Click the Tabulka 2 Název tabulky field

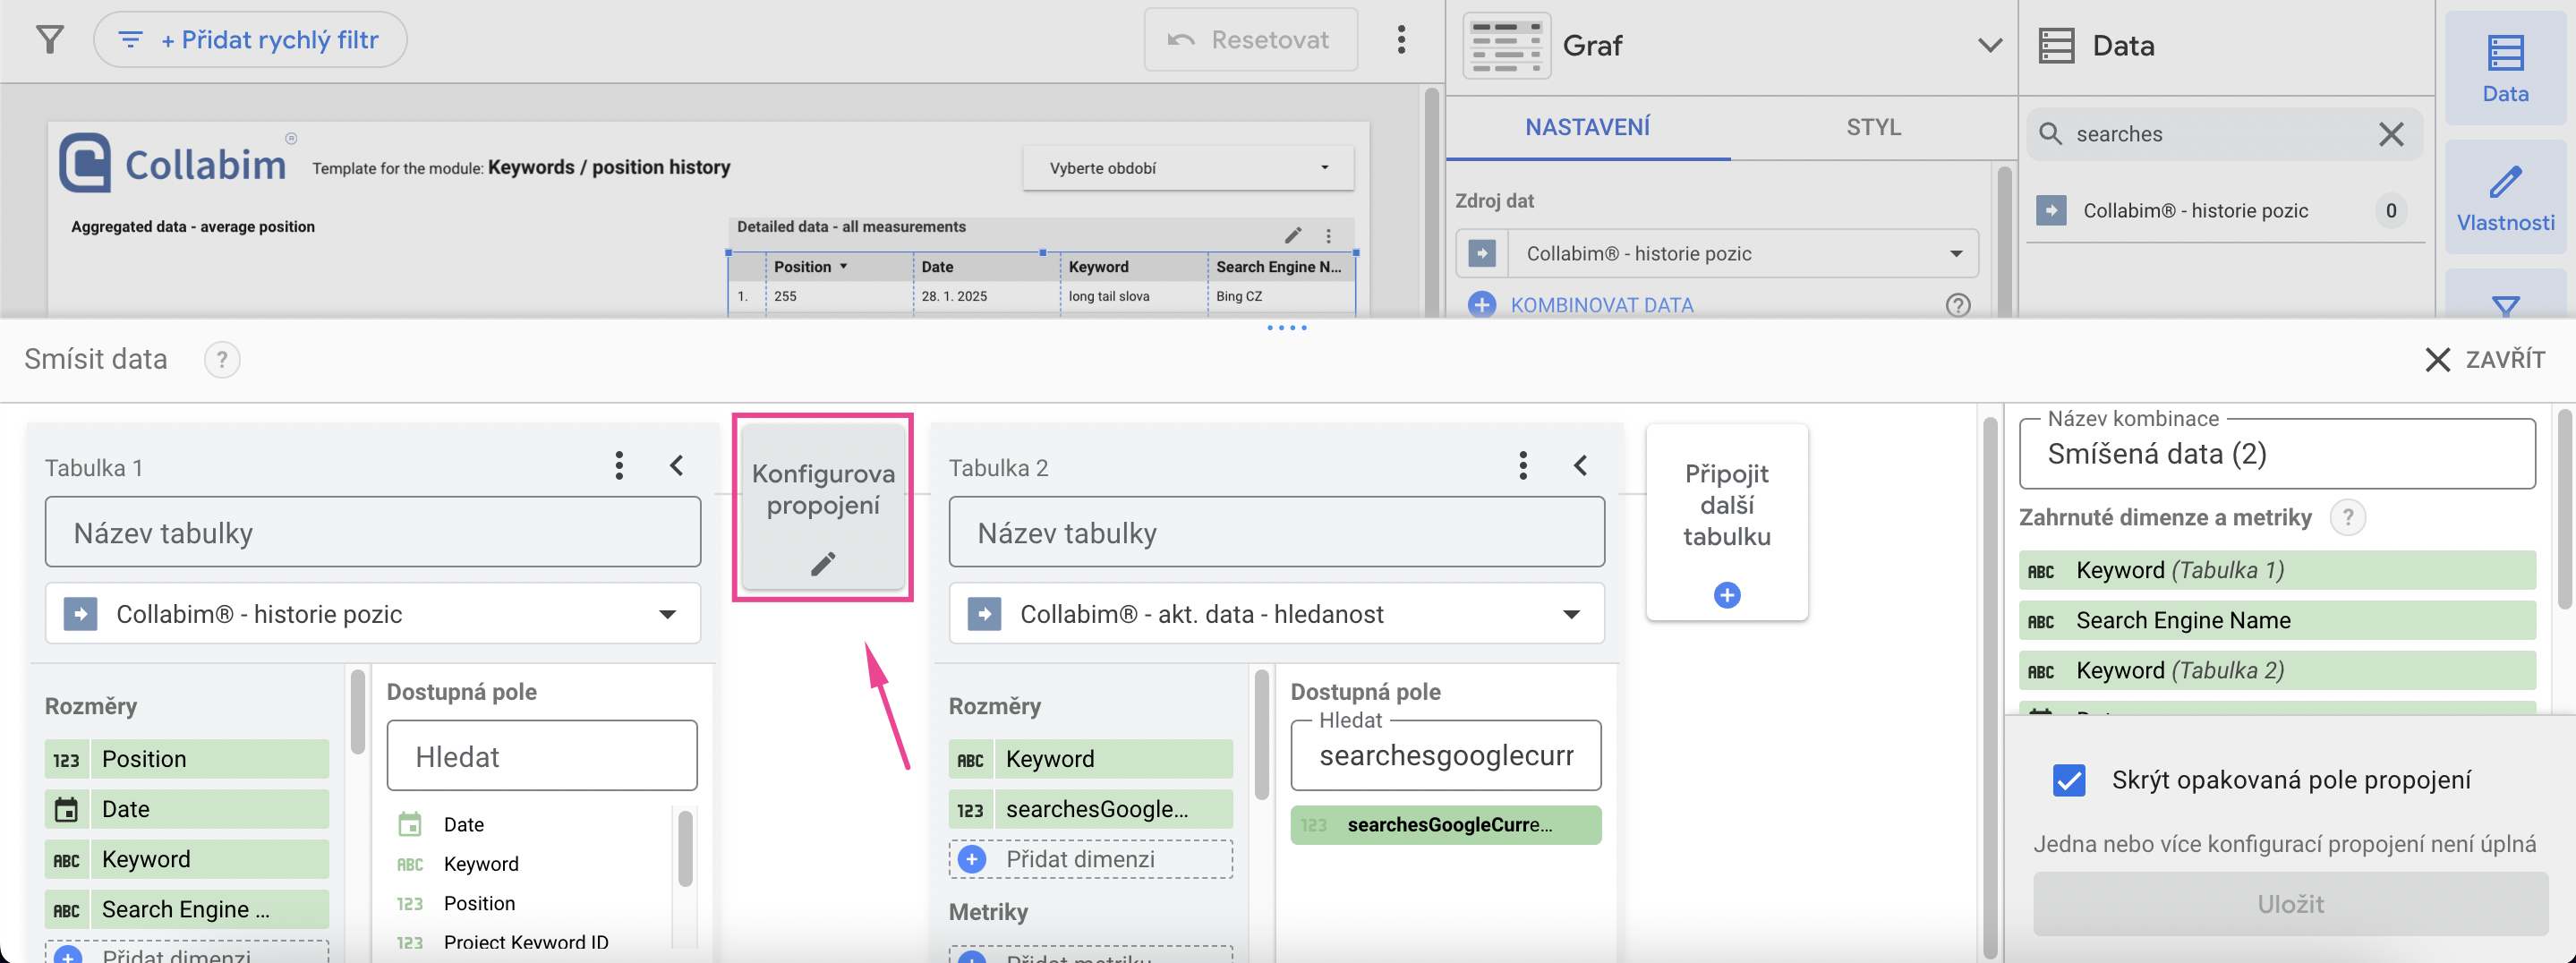[x=1276, y=532]
